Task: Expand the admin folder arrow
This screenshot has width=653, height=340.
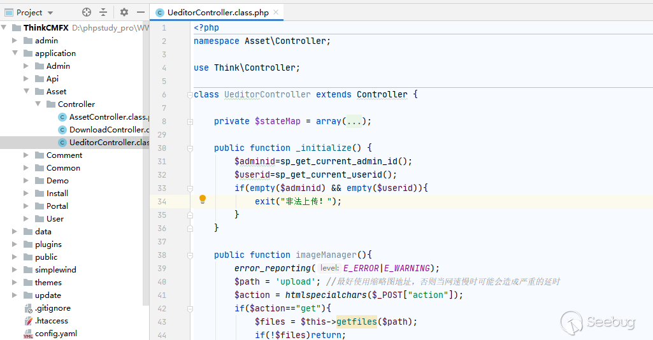Action: click(x=15, y=41)
